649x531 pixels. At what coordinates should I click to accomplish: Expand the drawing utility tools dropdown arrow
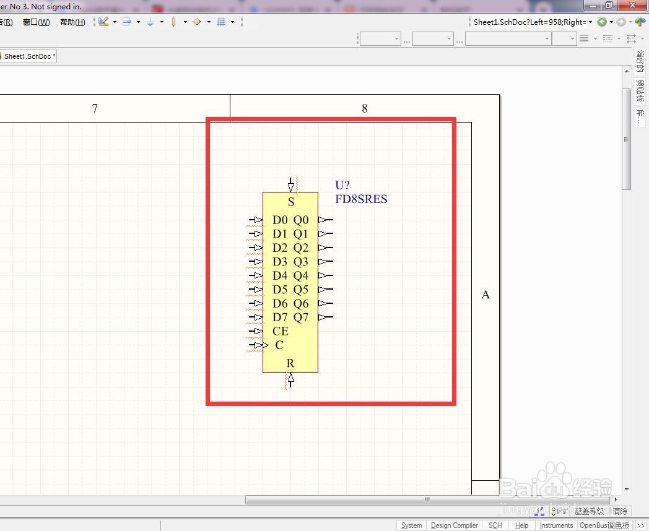[x=115, y=22]
